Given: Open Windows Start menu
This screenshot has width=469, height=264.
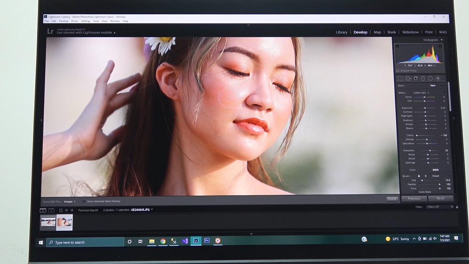Looking at the screenshot, I should point(41,242).
